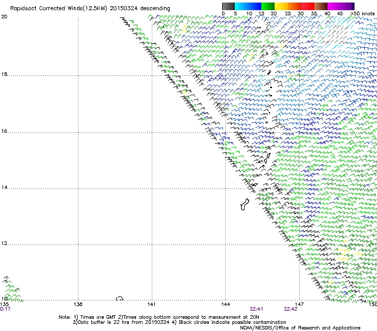Image resolution: width=377 pixels, height=331 pixels.
Task: Click the '40' legend scale label
Action: 327,13
